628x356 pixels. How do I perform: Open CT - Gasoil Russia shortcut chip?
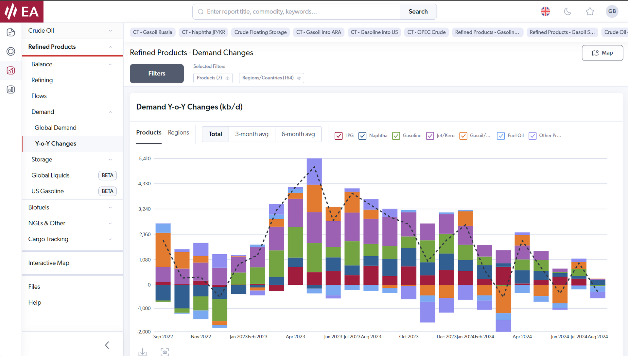pos(152,32)
